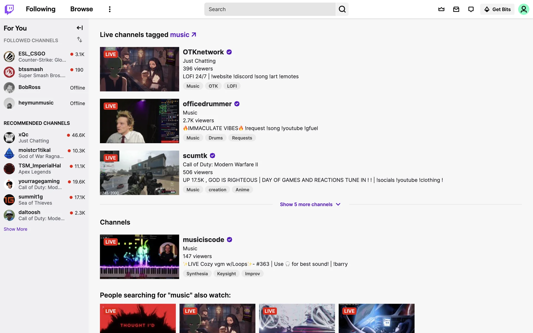Screen dimensions: 533x333
Task: Go to the Following tab
Action: [41, 9]
